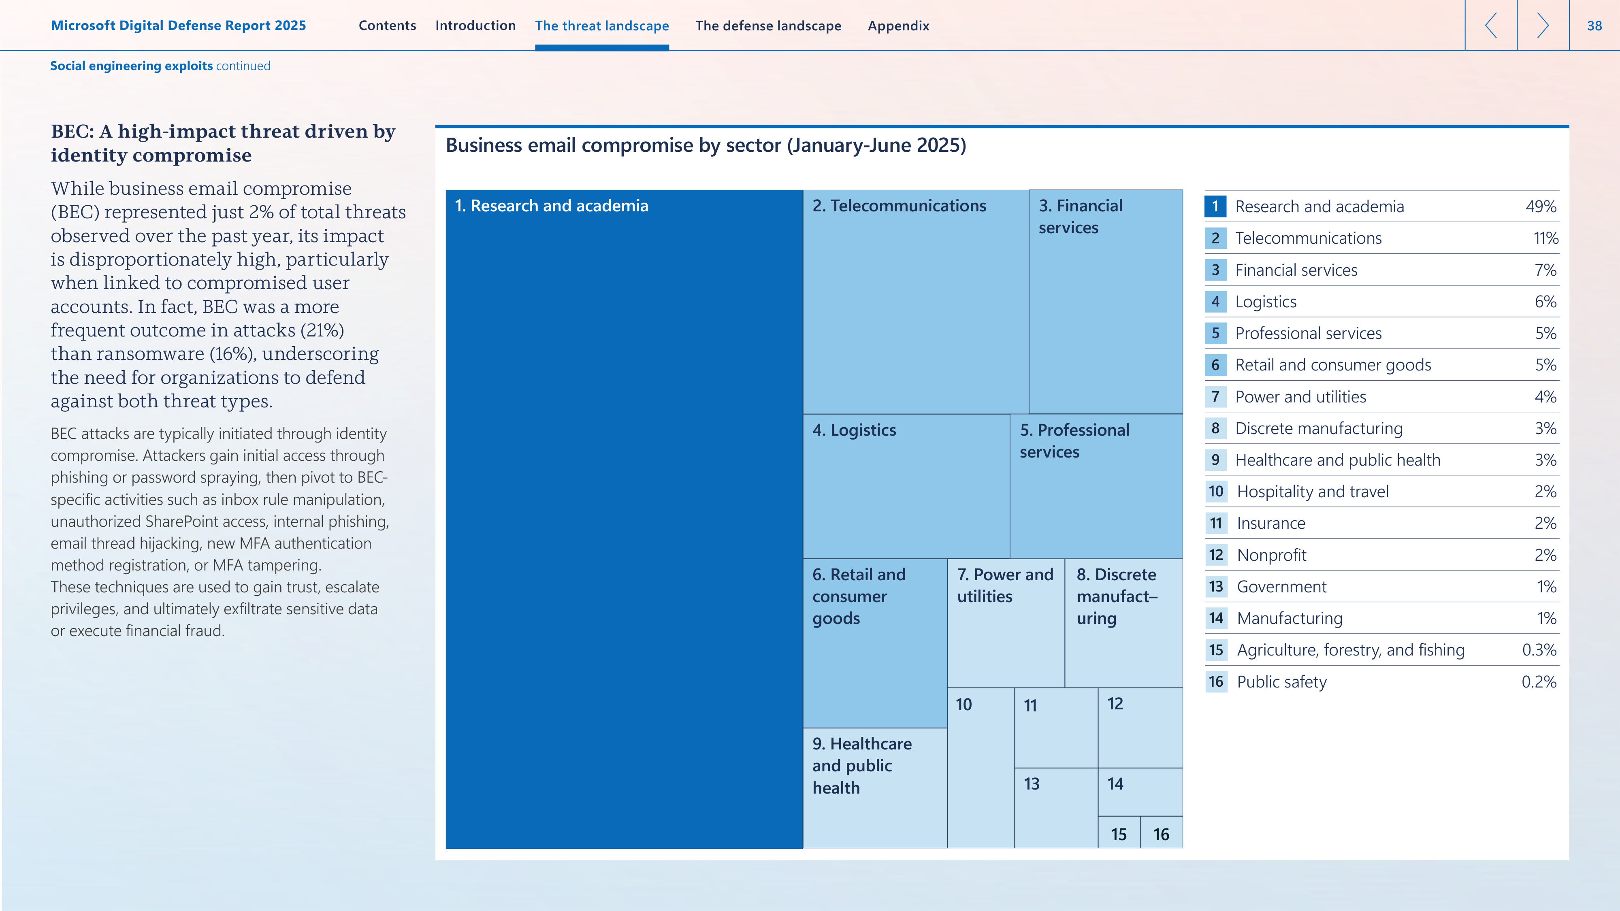Click legend number 16 swatch for Public safety

pos(1216,681)
